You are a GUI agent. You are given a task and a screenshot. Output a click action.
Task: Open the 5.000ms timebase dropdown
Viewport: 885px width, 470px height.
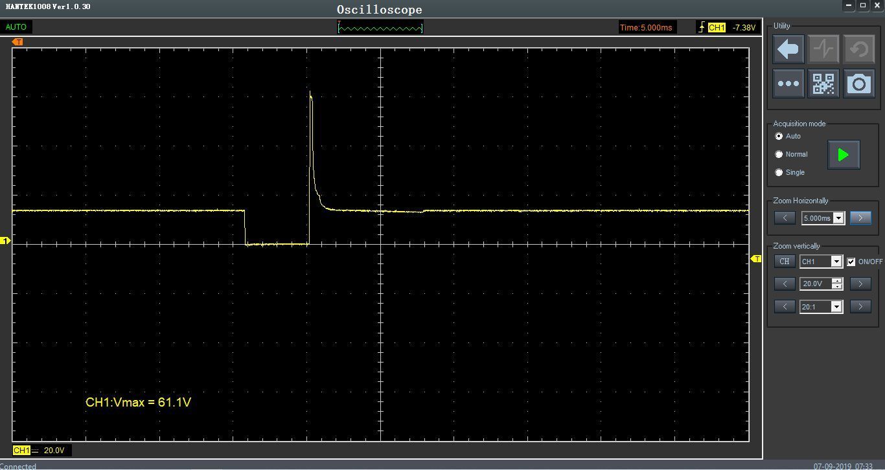838,218
